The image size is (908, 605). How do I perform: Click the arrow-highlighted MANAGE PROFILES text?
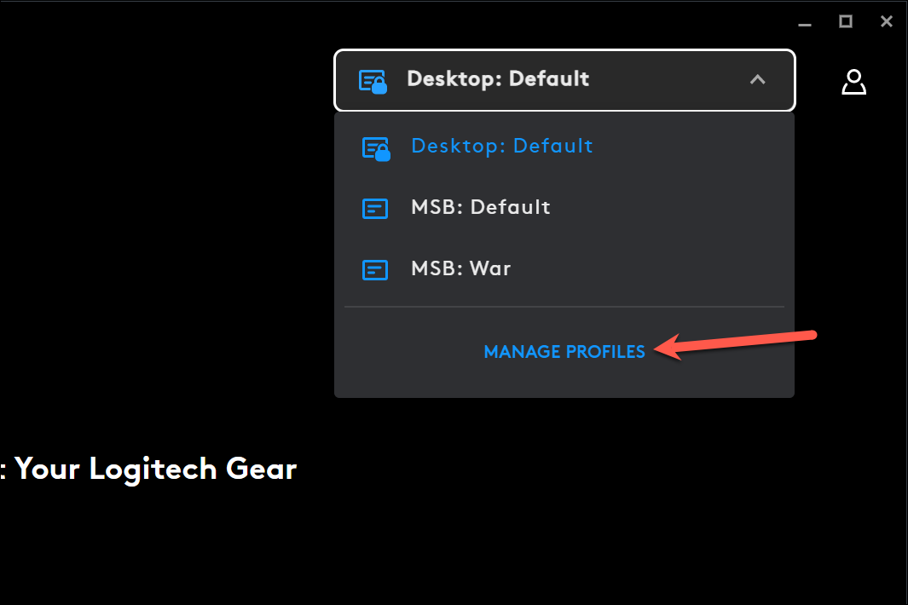click(x=564, y=351)
